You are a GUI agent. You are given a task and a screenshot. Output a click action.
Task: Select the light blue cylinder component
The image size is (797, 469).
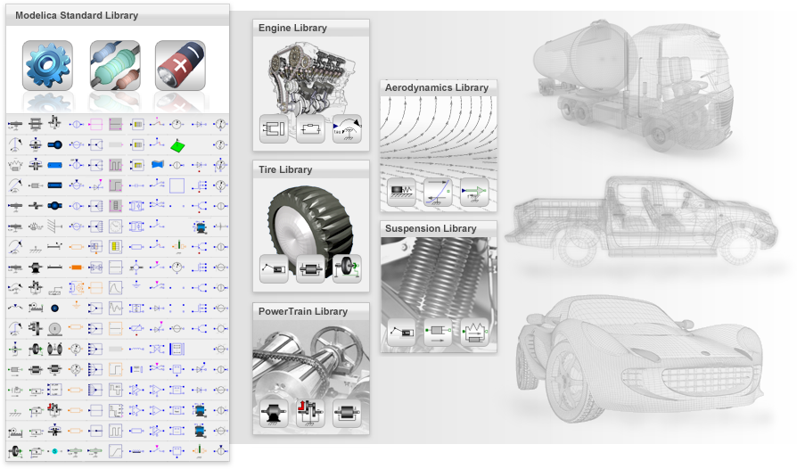click(x=54, y=165)
